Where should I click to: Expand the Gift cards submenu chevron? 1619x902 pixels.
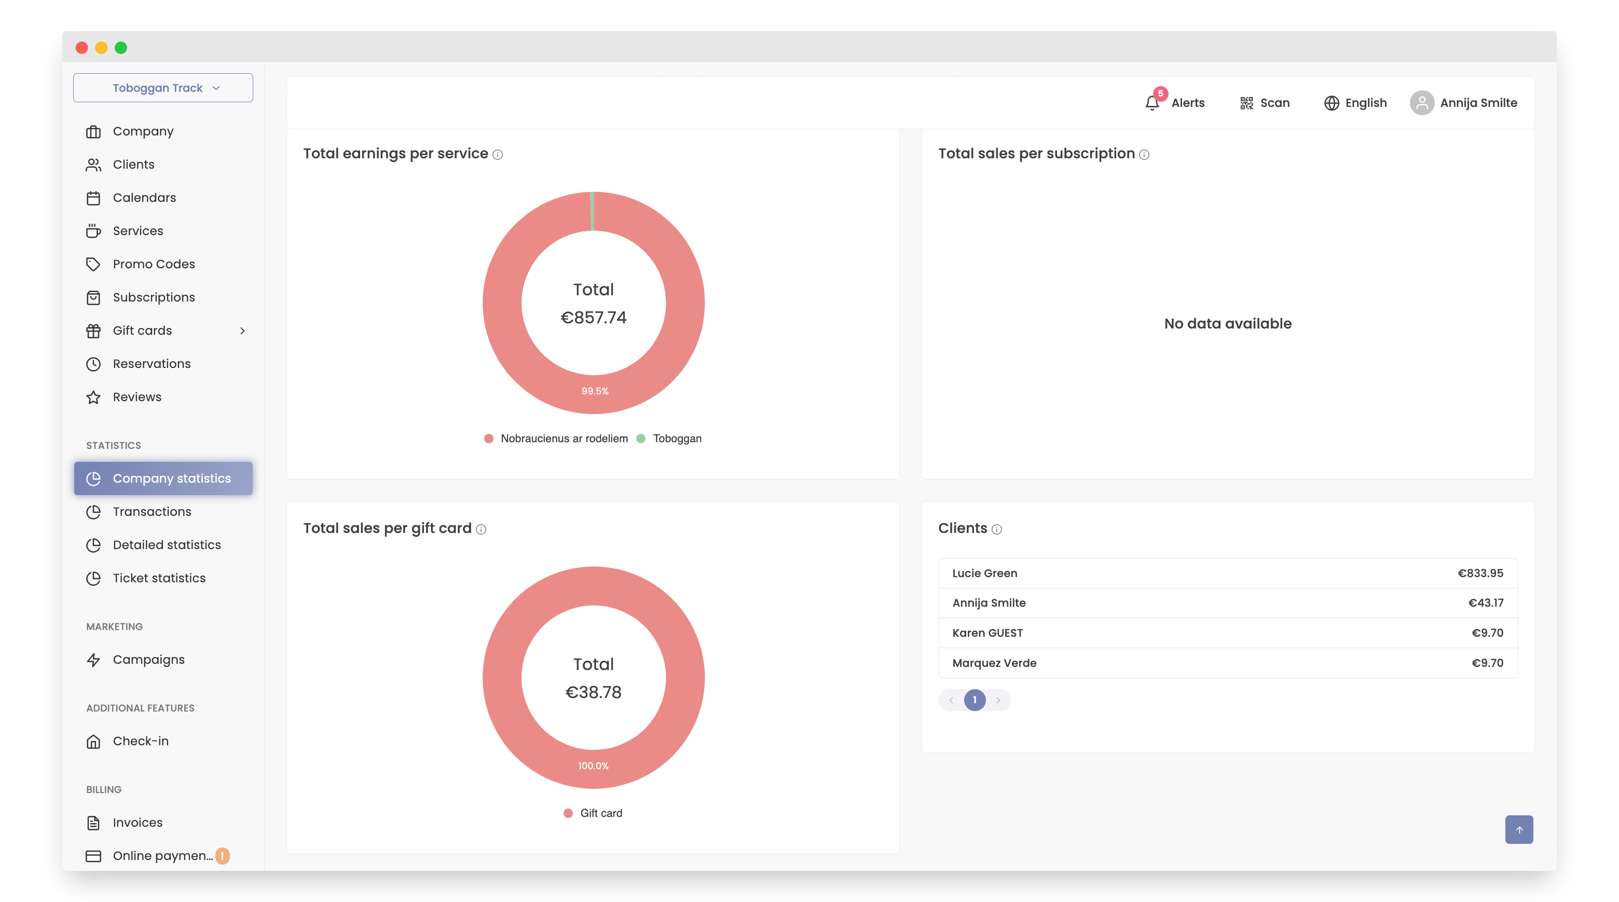pos(243,331)
